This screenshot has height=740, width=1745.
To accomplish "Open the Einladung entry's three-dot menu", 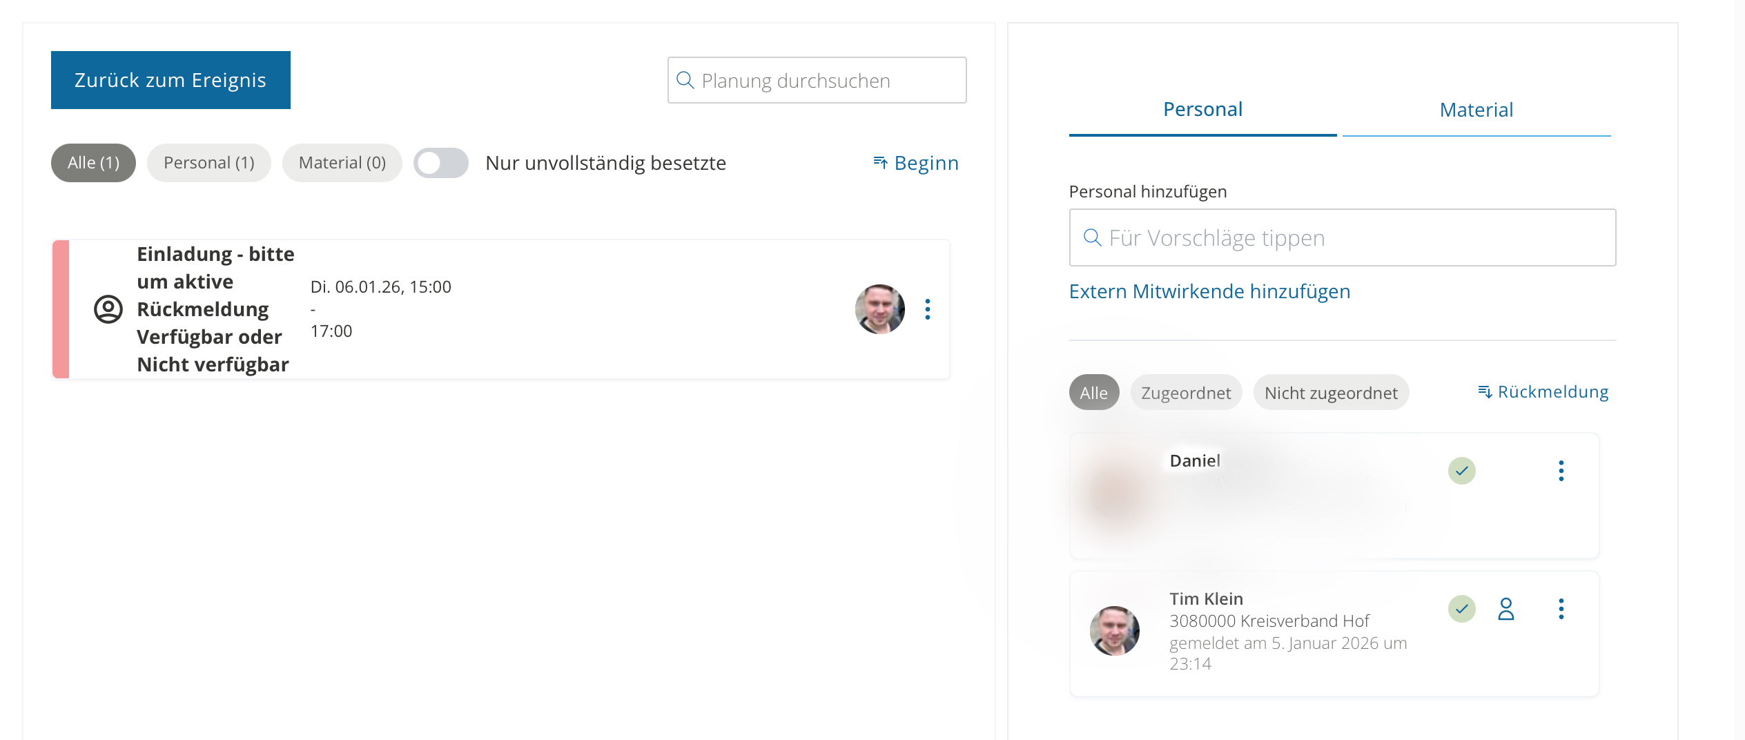I will pos(927,309).
